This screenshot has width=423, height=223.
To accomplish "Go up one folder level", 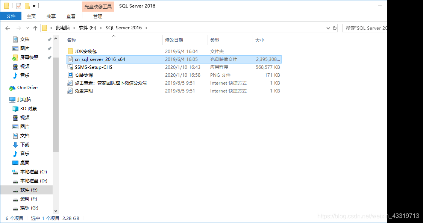I will coord(35,28).
